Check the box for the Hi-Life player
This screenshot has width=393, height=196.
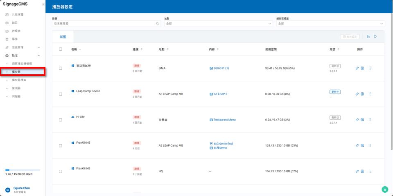[x=61, y=120]
